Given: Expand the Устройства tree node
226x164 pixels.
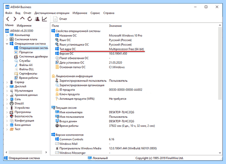Looking at the screenshot, I should point(7,108).
